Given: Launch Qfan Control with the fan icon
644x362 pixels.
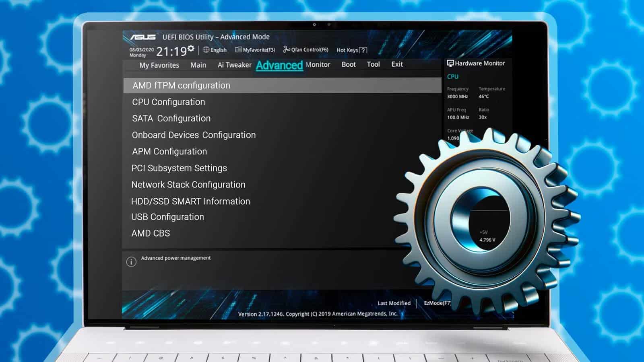Looking at the screenshot, I should click(286, 49).
